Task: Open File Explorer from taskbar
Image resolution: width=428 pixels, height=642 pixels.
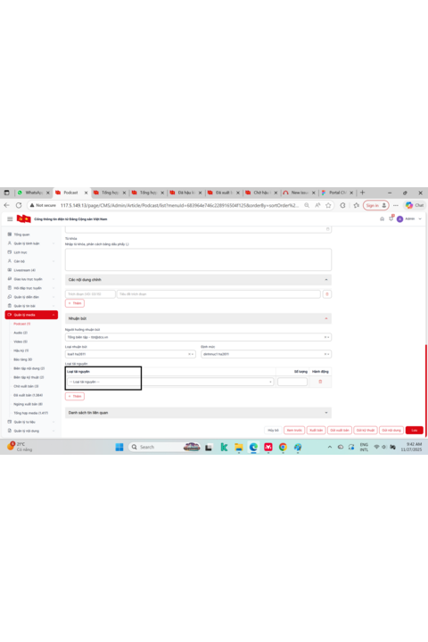Action: (x=239, y=447)
